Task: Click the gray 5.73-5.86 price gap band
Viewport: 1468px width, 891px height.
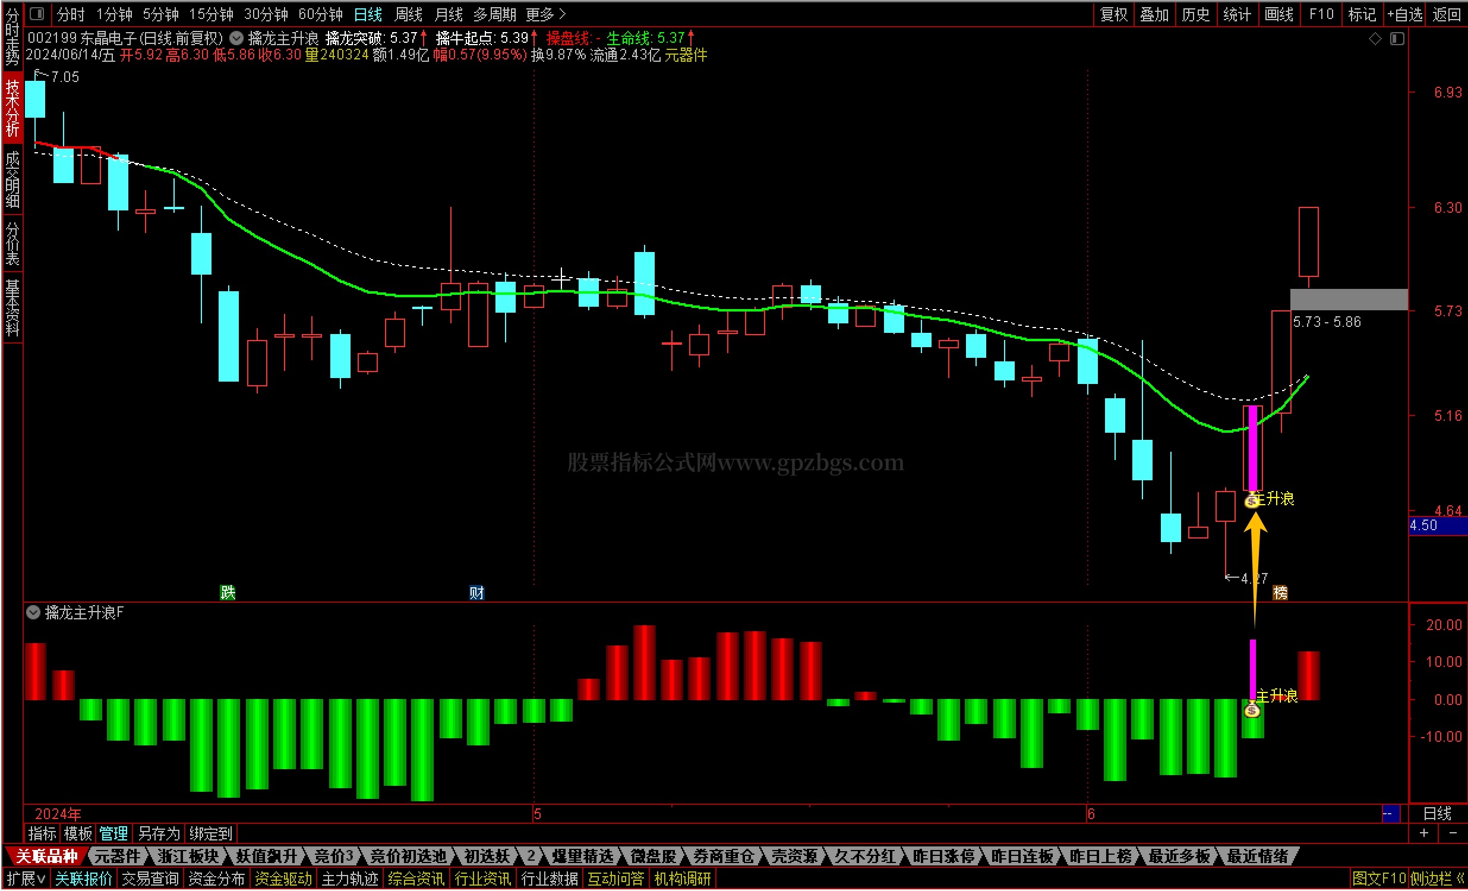Action: (1348, 299)
